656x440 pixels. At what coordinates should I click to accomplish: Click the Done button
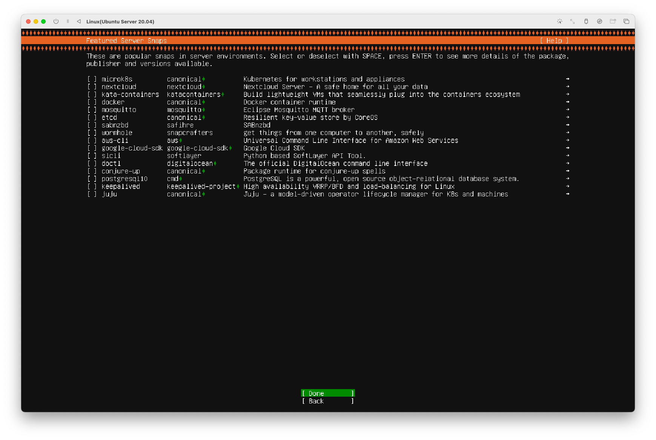[x=328, y=393]
